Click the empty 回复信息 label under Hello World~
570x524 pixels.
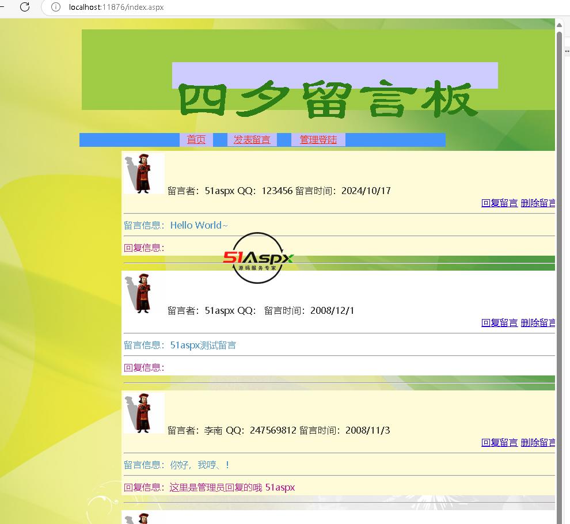(x=145, y=248)
